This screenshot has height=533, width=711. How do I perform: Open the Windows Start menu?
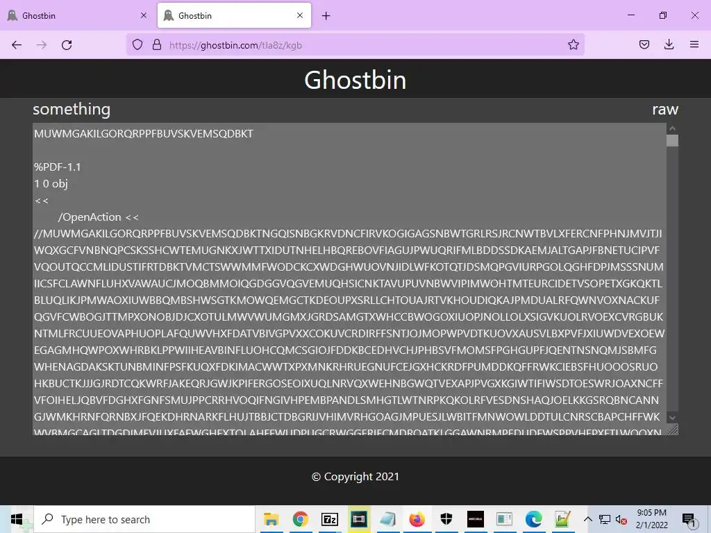(17, 519)
